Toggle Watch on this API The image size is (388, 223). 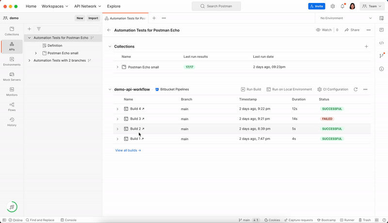(x=323, y=30)
